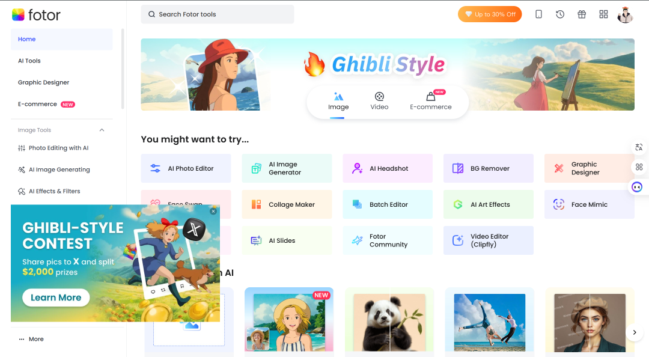Click the sidebar vertical scrollbar
The height and width of the screenshot is (357, 649).
click(x=123, y=69)
